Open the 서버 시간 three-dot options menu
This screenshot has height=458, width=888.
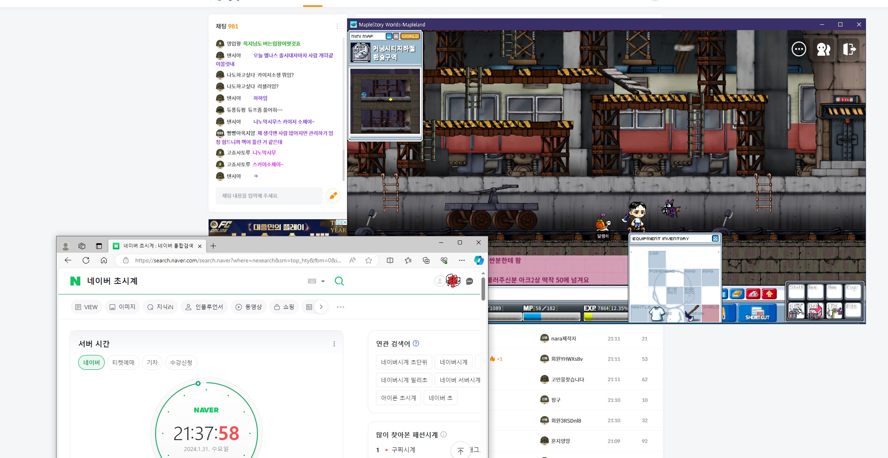[x=334, y=344]
